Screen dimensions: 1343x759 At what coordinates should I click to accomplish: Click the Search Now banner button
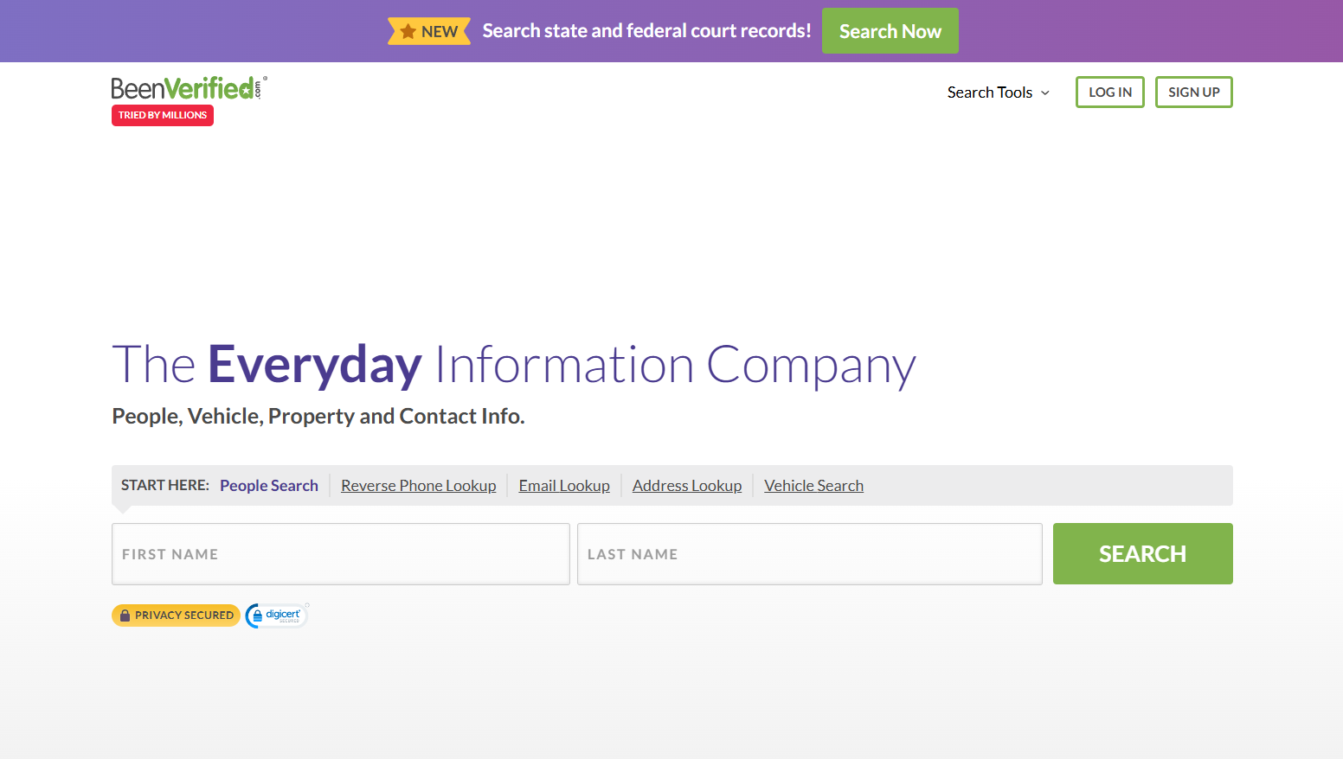coord(890,31)
